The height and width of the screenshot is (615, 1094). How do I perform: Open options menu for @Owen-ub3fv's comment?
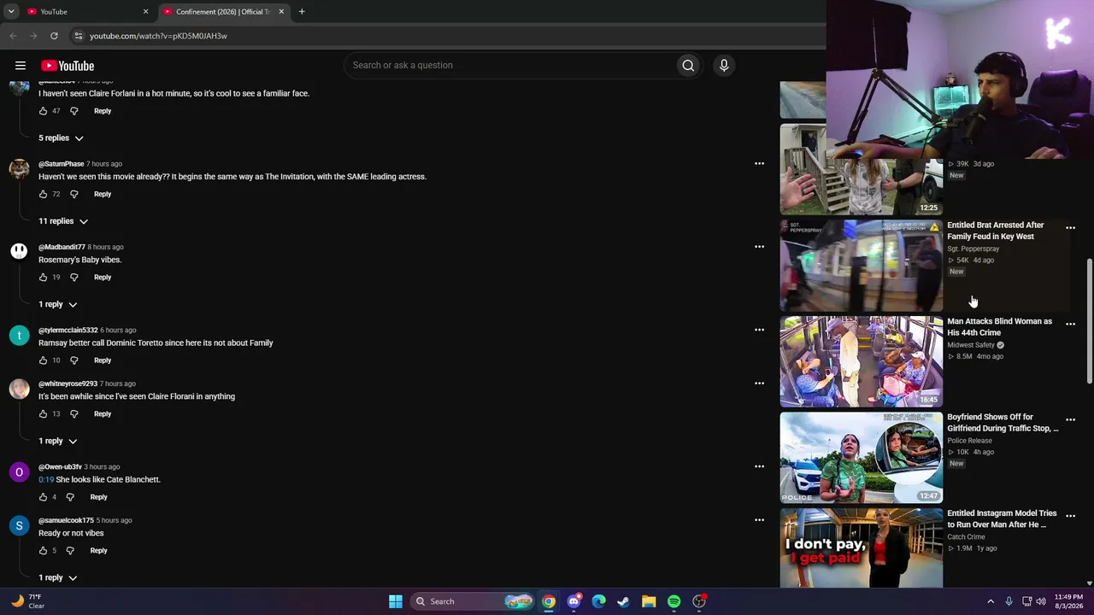coord(759,466)
